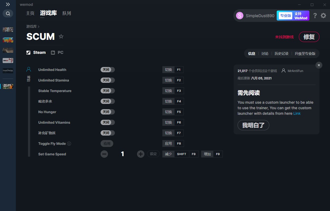Expand the sidebar with double-chevron icon
This screenshot has height=211, width=330.
tap(8, 4)
